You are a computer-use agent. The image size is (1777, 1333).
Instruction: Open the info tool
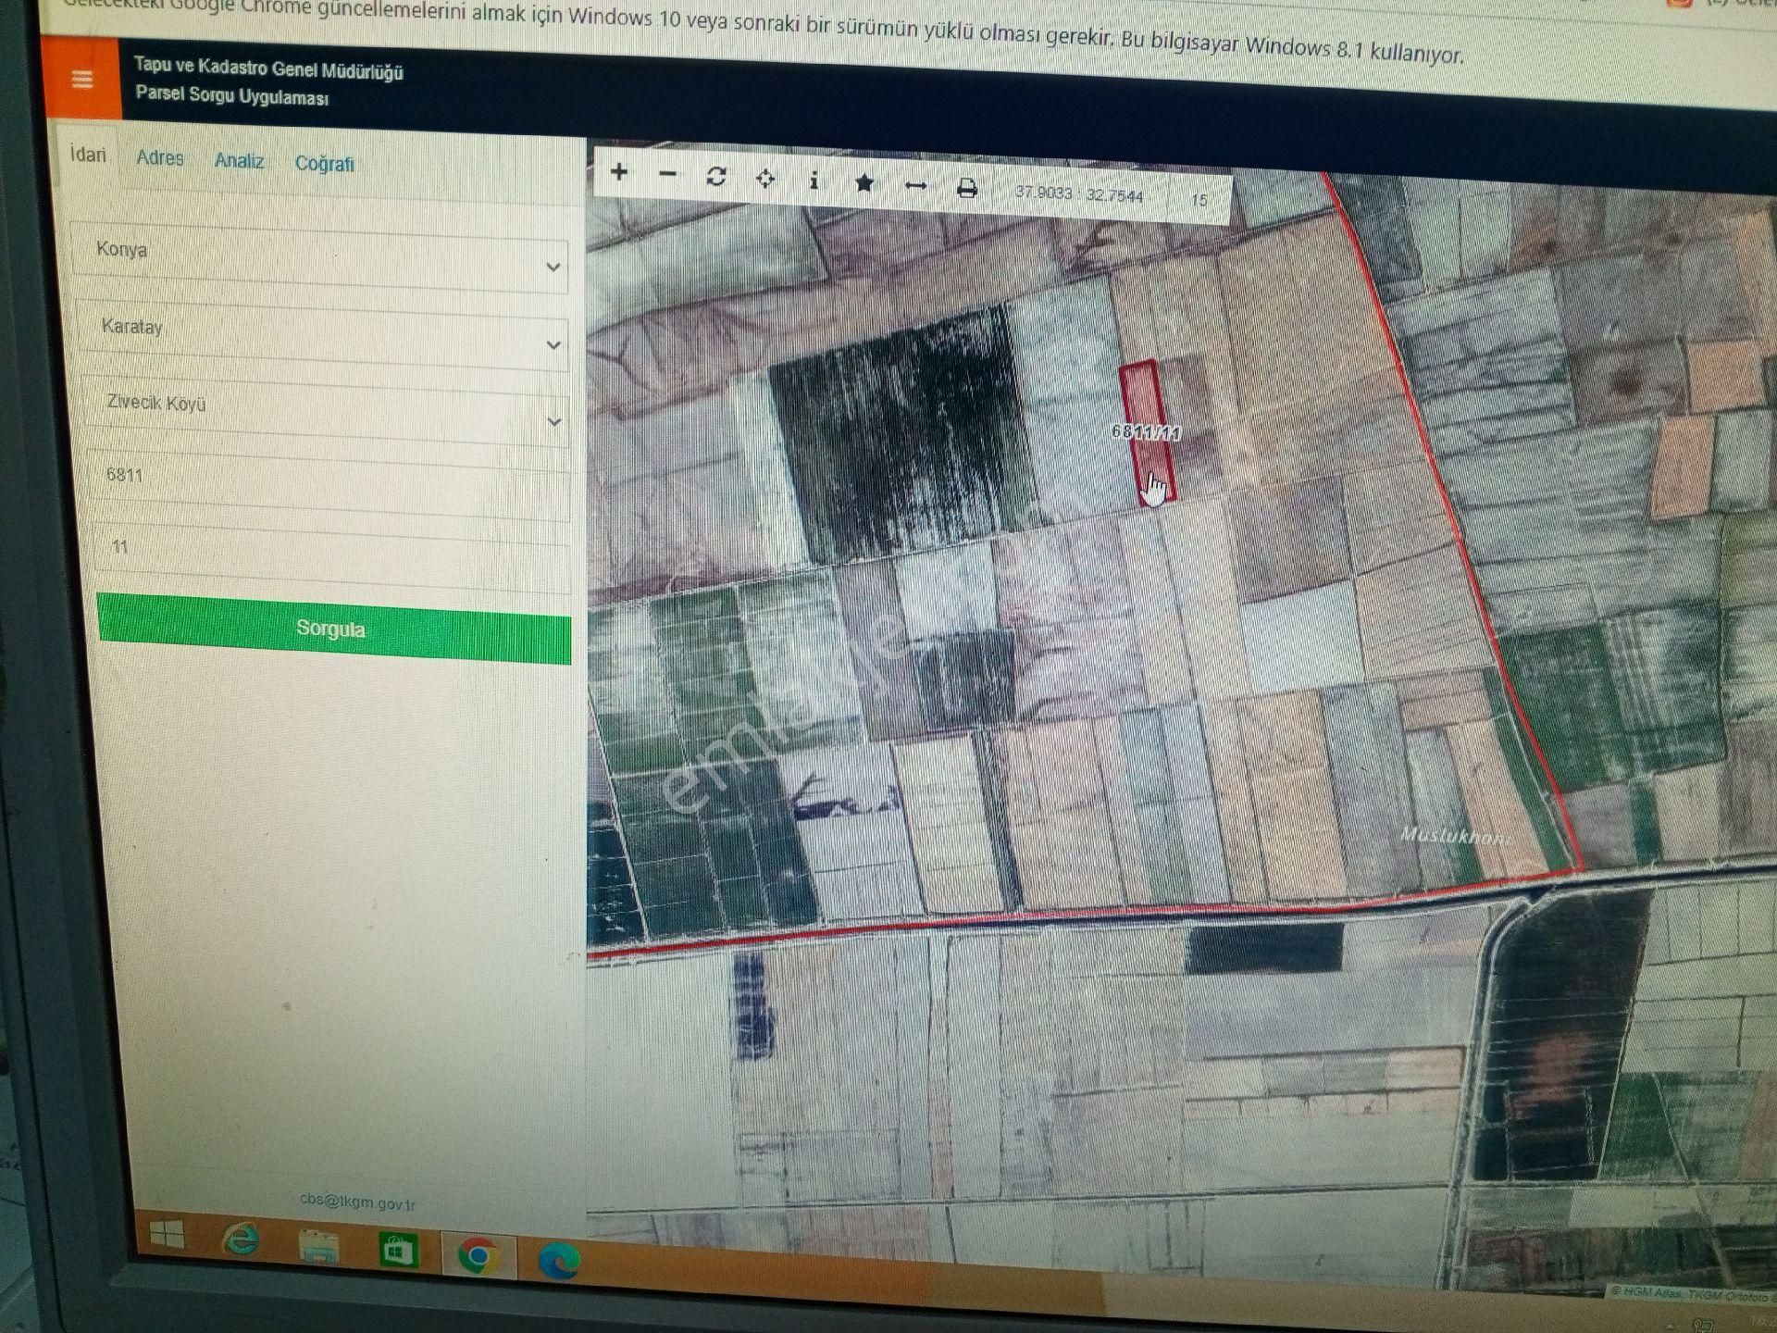coord(814,181)
